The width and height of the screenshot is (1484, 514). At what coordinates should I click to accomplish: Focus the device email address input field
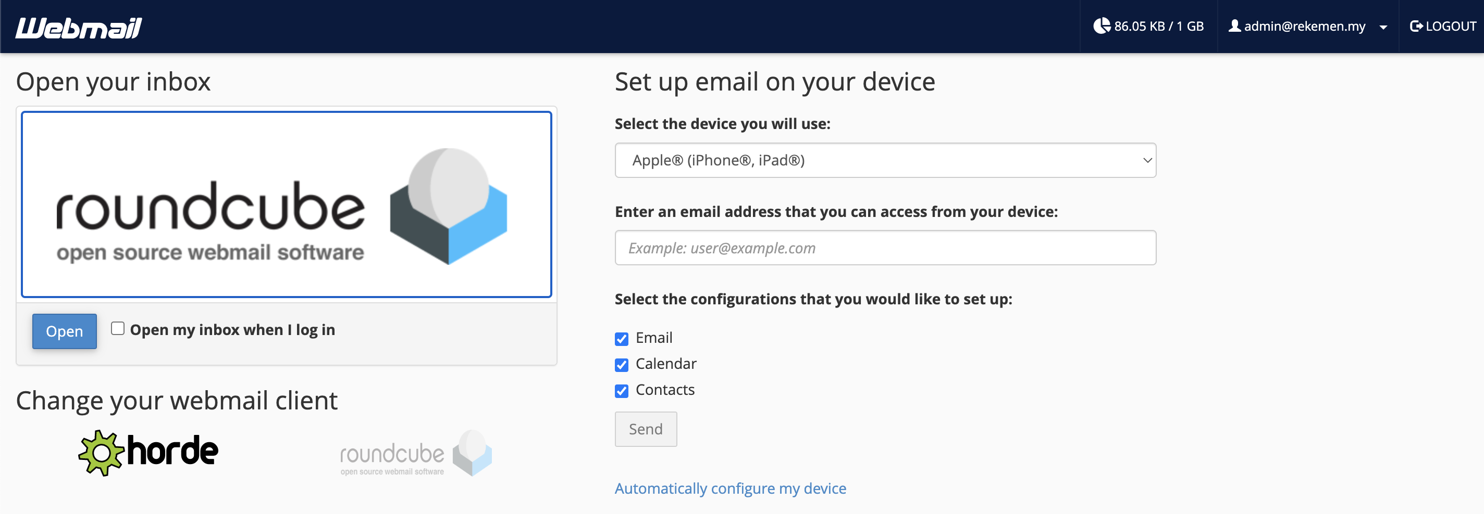[x=885, y=248]
